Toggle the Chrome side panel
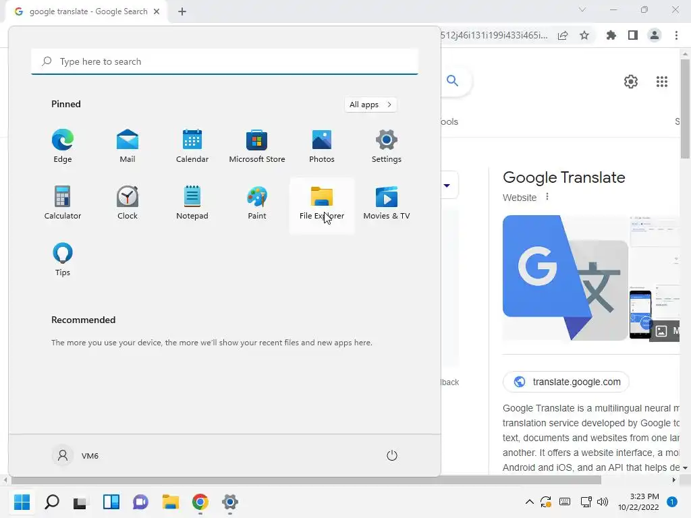 click(x=633, y=35)
